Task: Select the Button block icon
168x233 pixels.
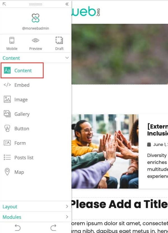Action: point(7,128)
